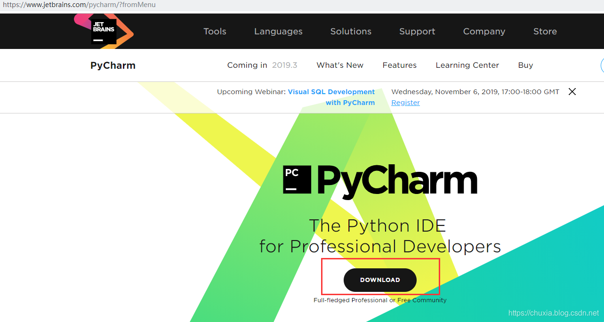Click the Upcoming Webinar label
This screenshot has height=322, width=604.
(x=251, y=92)
